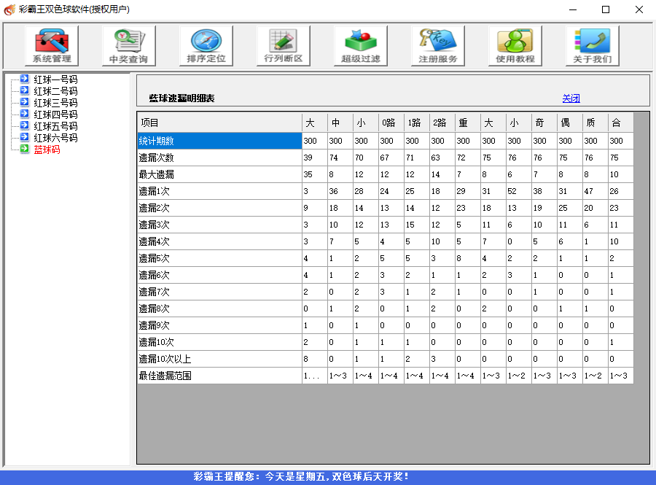Select the 遗漏8次 row label
Screen dimensions: 656x485
point(219,309)
